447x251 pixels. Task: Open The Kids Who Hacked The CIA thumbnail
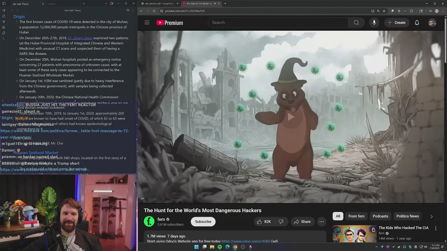click(354, 234)
